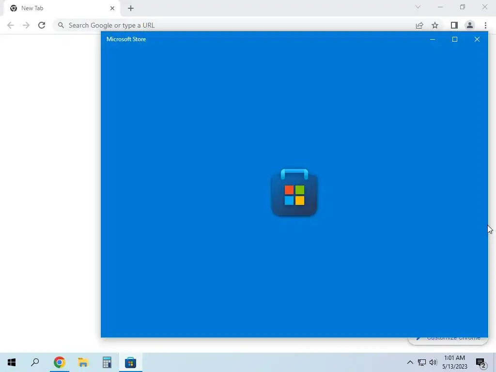Open Windows taskbar search
This screenshot has height=372, width=496.
(35, 362)
